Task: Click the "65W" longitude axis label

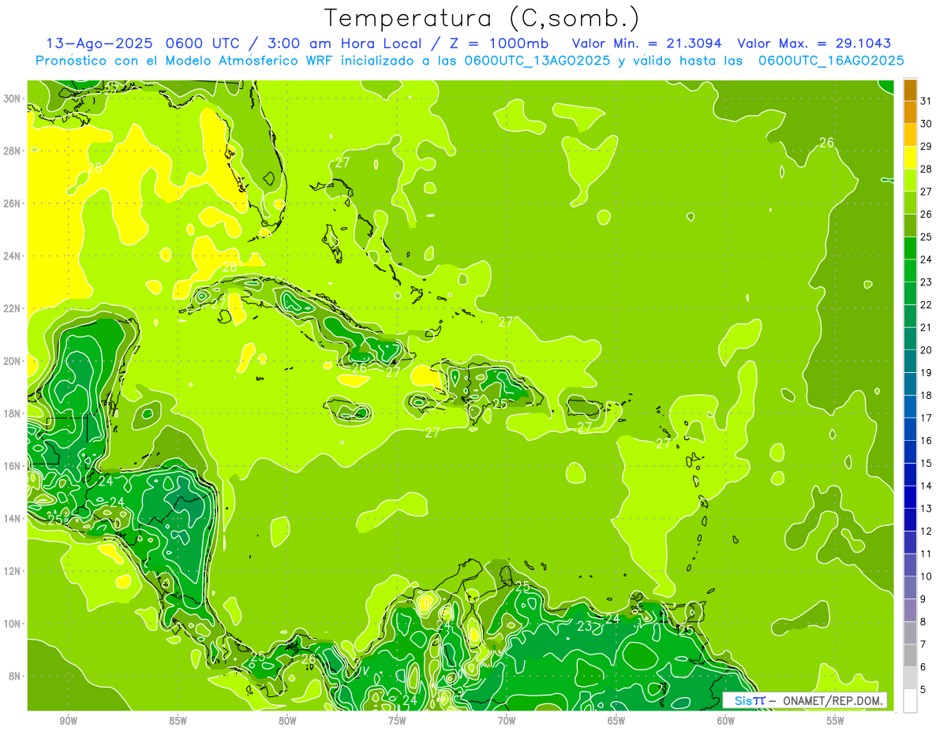Action: (616, 721)
